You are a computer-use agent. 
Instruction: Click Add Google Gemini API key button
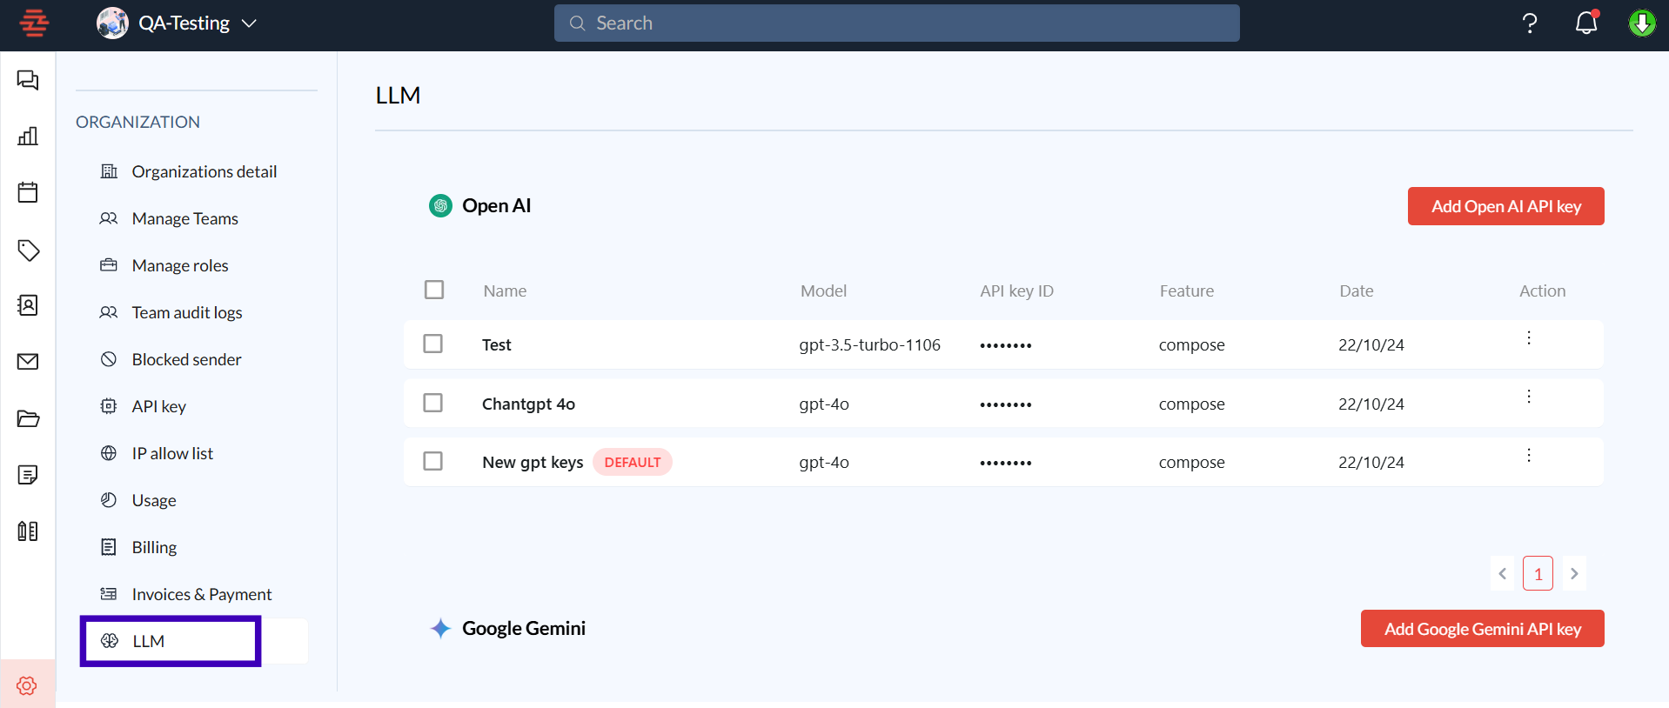pos(1482,629)
